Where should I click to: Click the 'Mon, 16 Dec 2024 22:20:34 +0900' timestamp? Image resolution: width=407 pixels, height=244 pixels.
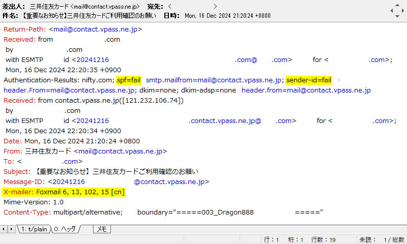[63, 131]
